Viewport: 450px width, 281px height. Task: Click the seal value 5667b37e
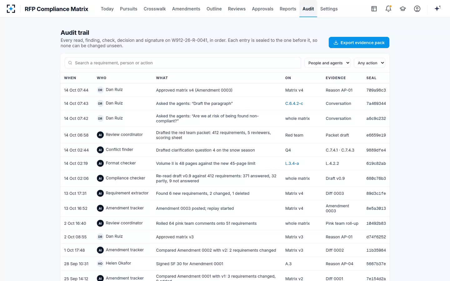pos(376,264)
